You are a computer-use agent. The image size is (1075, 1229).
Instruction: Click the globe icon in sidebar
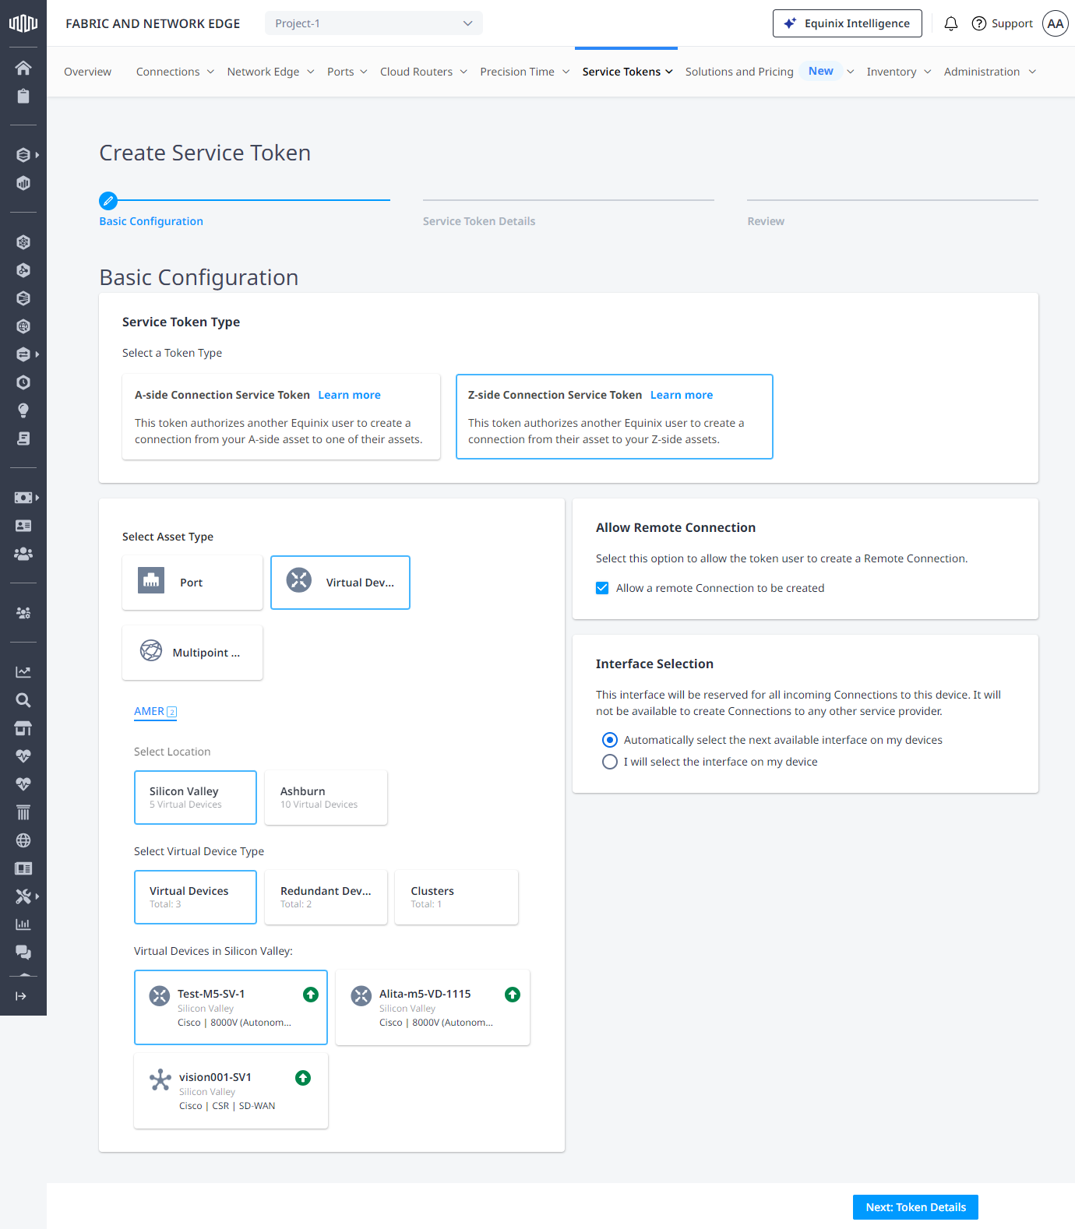23,840
